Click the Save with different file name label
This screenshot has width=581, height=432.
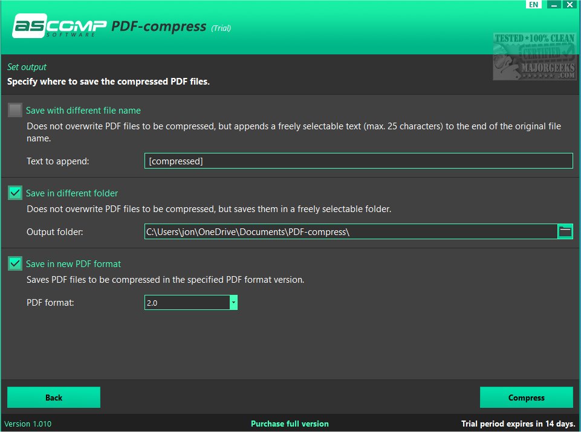click(x=83, y=111)
